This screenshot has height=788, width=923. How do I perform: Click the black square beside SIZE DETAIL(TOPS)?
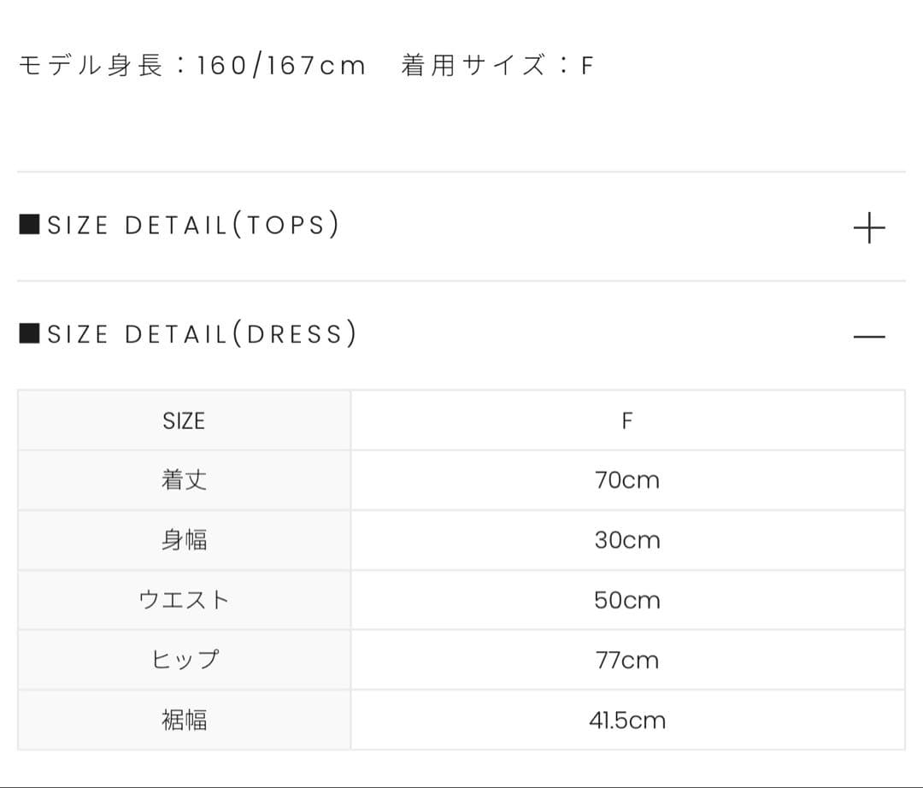click(29, 225)
